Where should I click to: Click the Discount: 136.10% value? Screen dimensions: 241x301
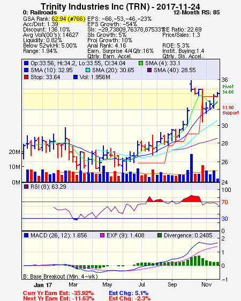coord(47,29)
